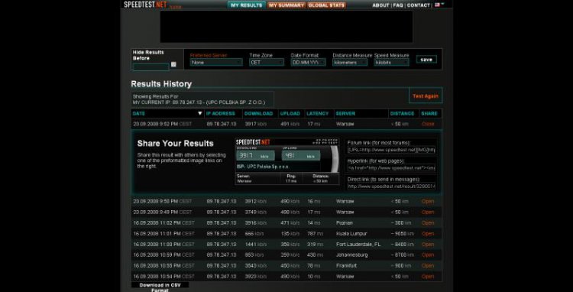Switch to the My Summary tab
This screenshot has height=292, width=573.
point(286,5)
